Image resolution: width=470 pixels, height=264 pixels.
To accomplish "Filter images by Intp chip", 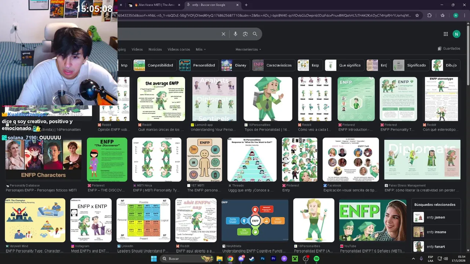I will (x=124, y=65).
